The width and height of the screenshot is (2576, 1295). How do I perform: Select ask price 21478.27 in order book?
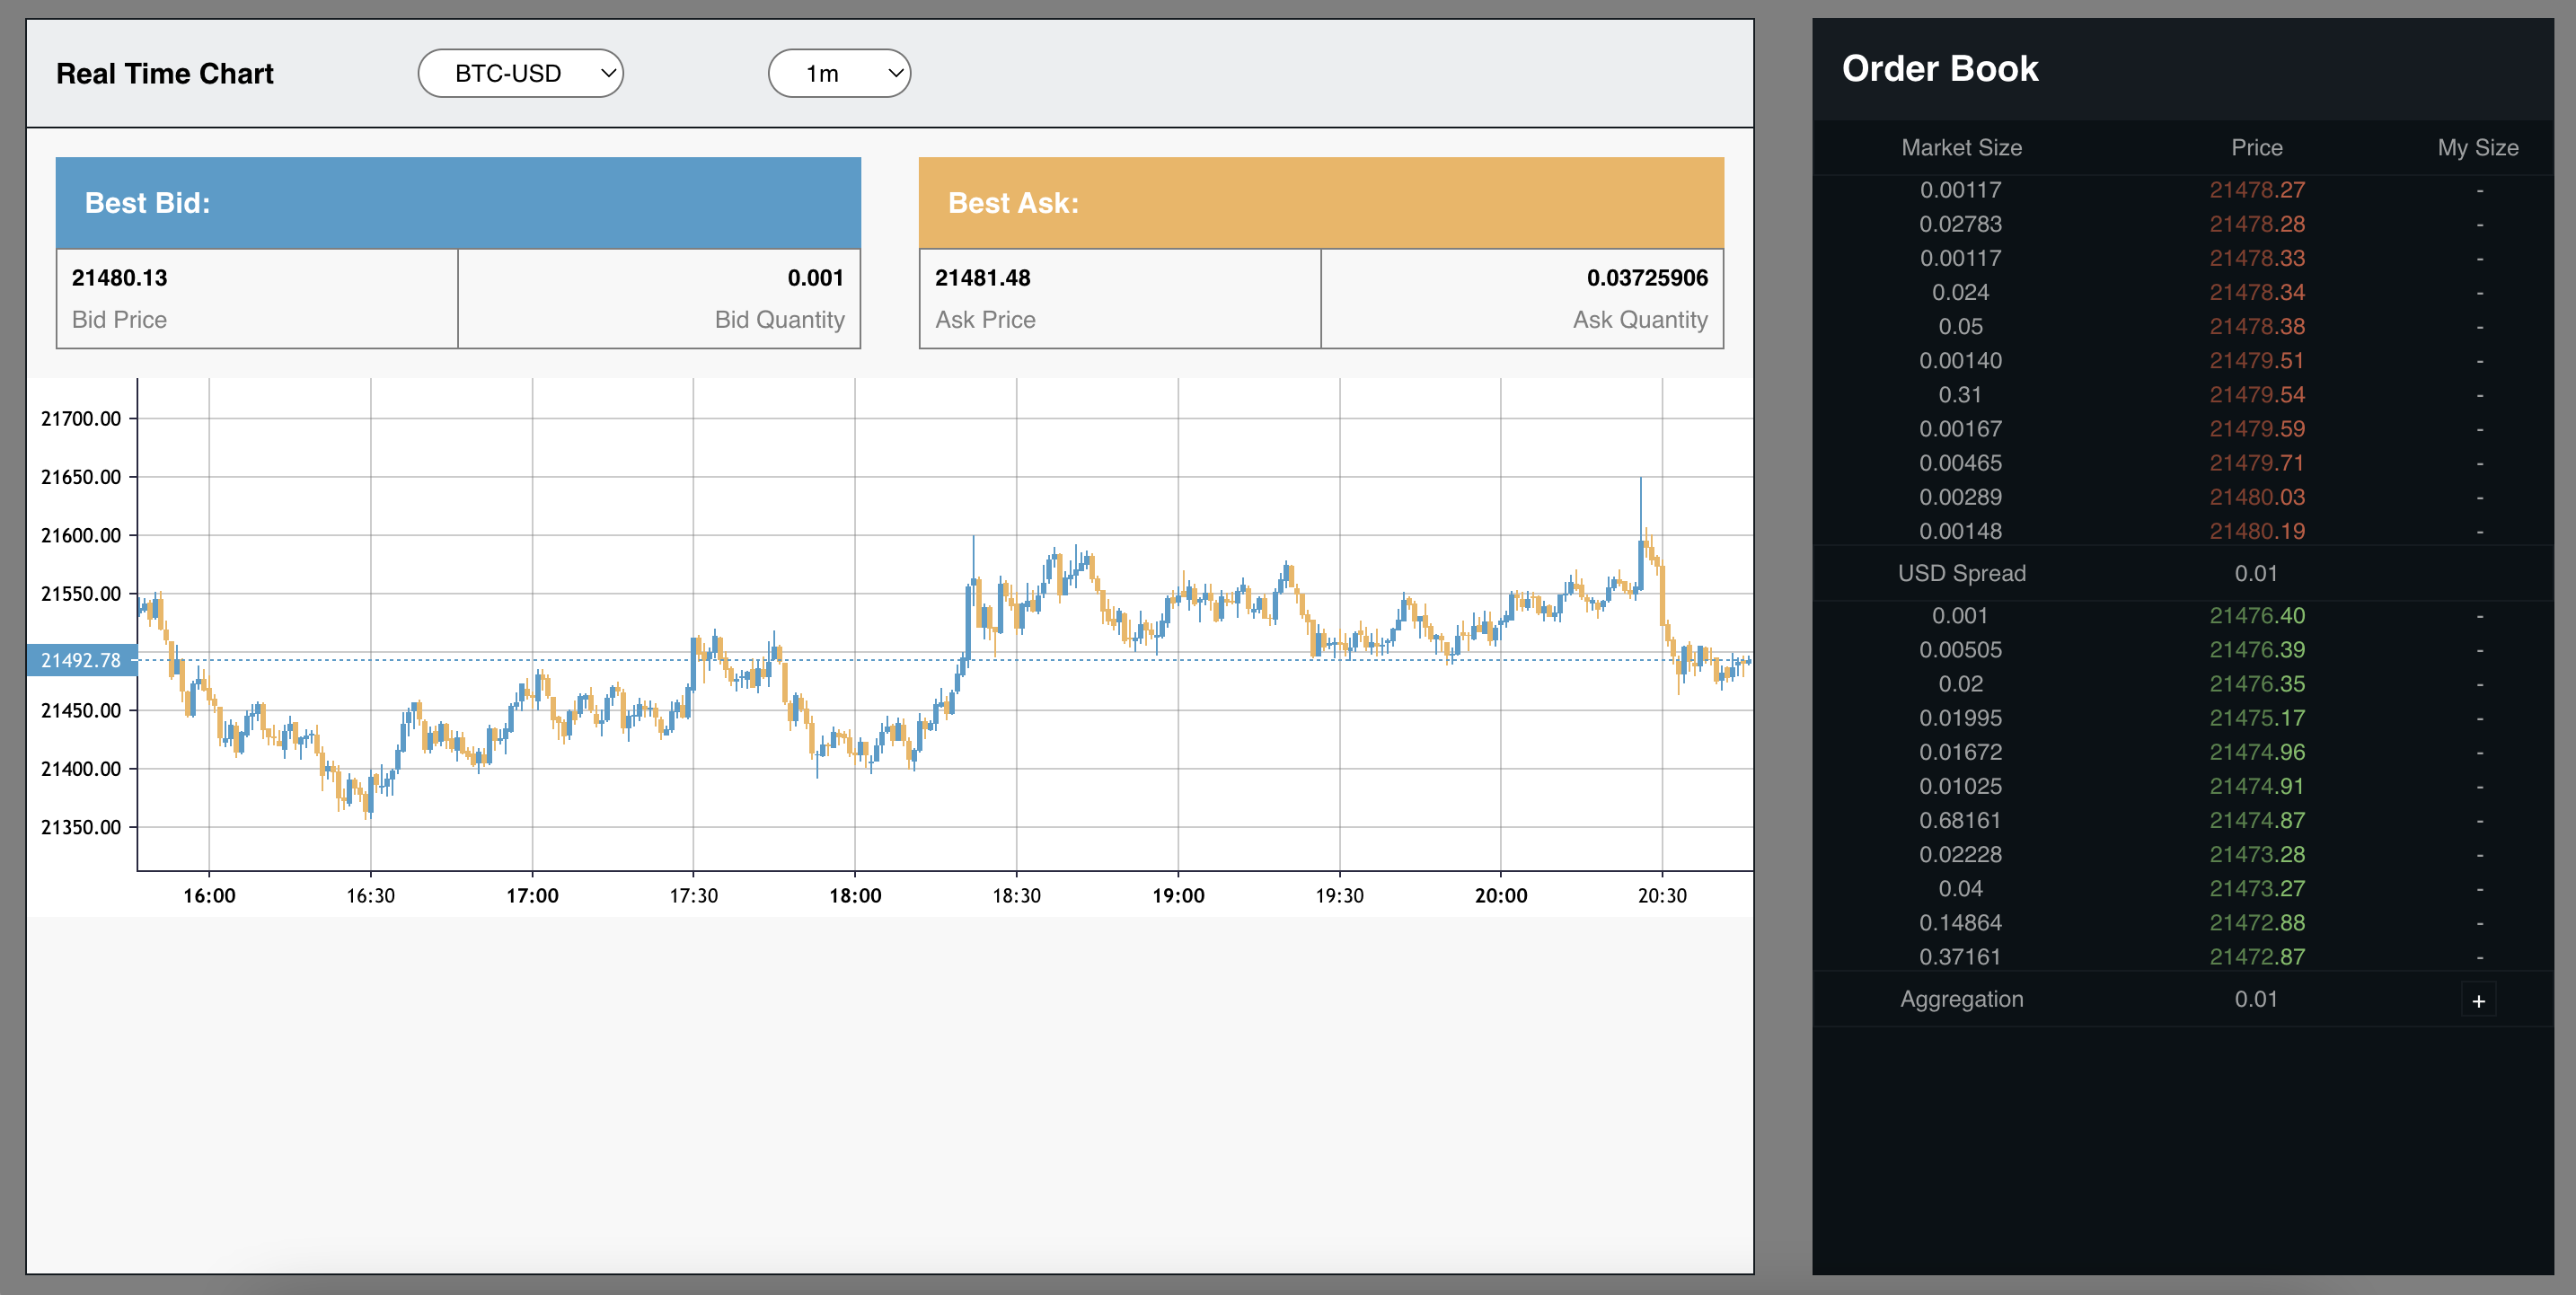[x=2257, y=190]
